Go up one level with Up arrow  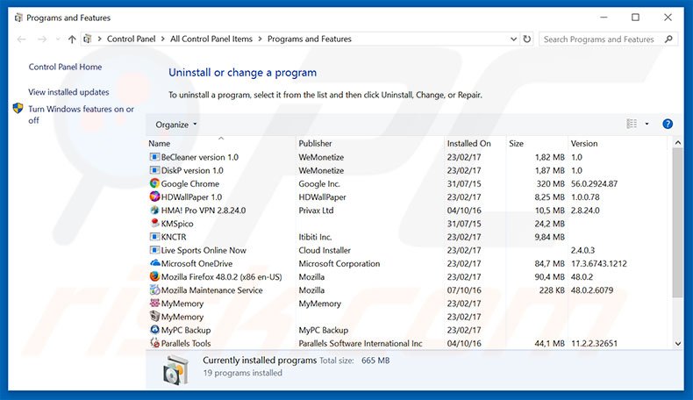click(x=72, y=39)
